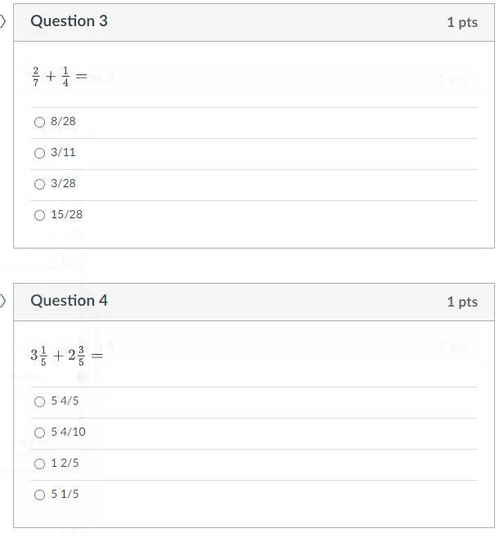Click the 3 1/5 + 2 3/5 equation
Viewport: 504px width, 542px height.
tap(66, 356)
